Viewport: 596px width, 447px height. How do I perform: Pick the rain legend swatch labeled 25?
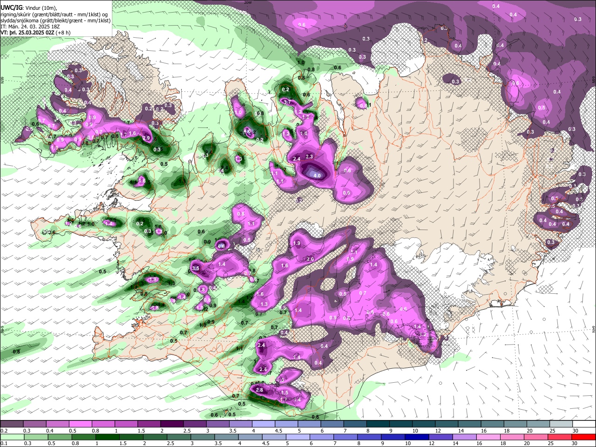pyautogui.click(x=560, y=437)
